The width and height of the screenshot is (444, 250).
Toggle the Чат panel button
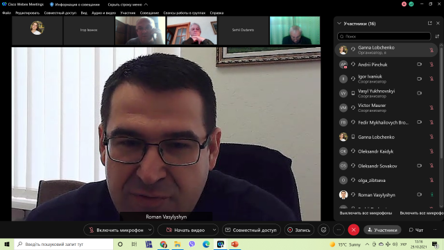point(416,230)
